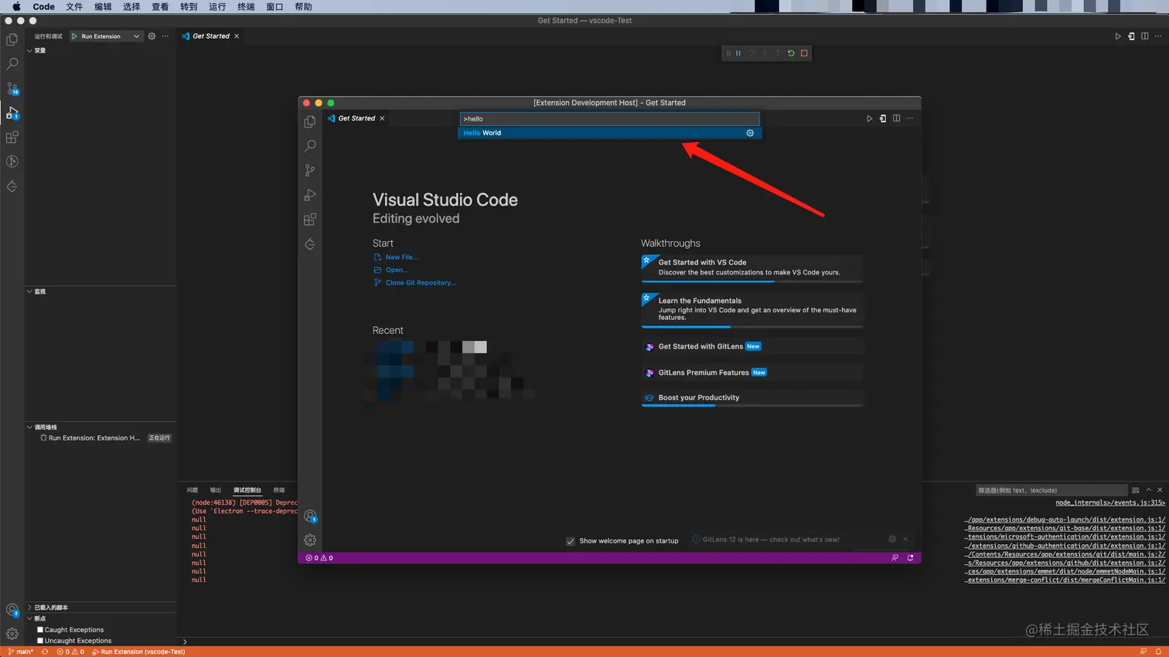
Task: Restart the debug session with green arrow
Action: (x=791, y=53)
